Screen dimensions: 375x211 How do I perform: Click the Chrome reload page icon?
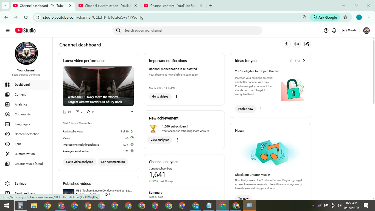click(26, 17)
